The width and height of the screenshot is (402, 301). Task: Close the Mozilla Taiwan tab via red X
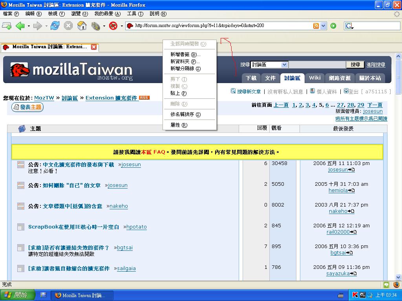(94, 47)
